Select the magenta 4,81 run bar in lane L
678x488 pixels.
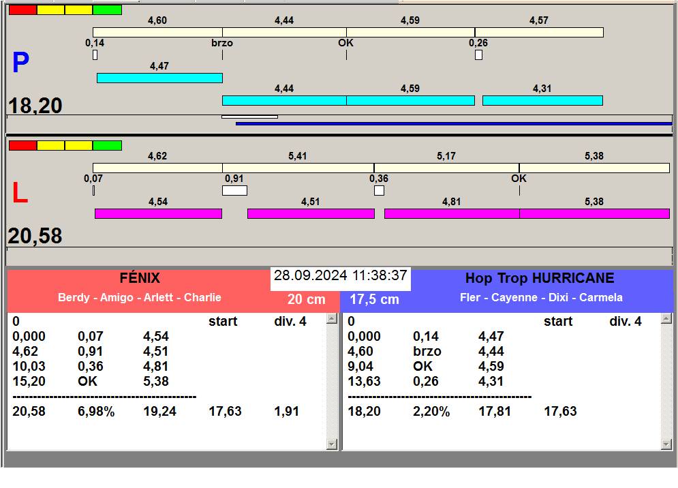[x=452, y=213]
